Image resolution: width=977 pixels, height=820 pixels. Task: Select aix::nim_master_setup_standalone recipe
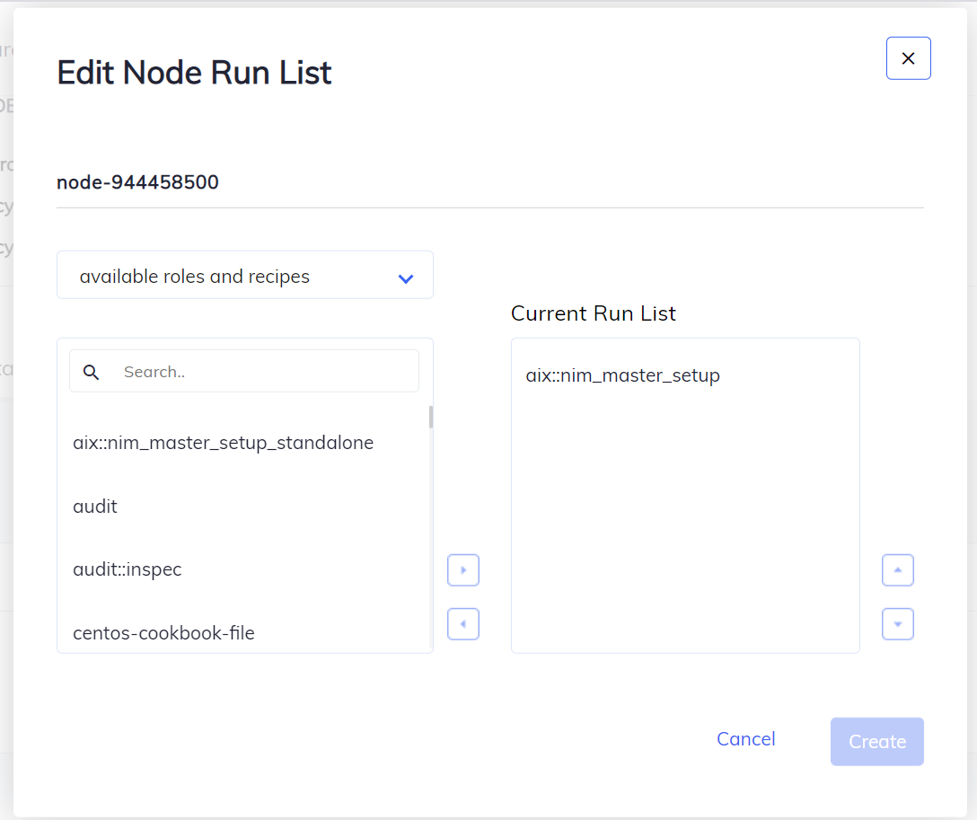pos(223,442)
